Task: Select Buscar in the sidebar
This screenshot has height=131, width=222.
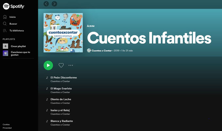Action: pos(13,24)
